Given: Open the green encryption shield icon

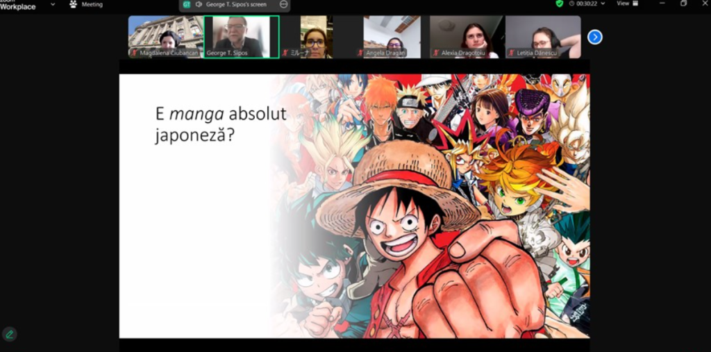Looking at the screenshot, I should pyautogui.click(x=560, y=3).
